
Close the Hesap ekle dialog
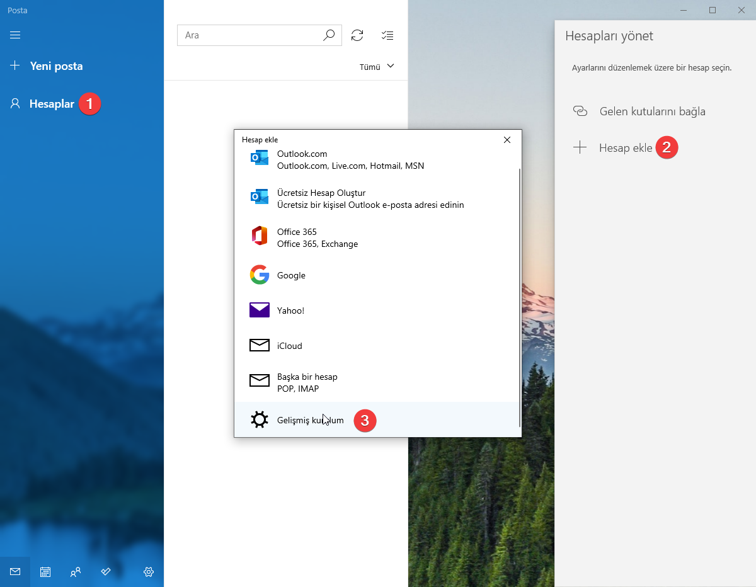pyautogui.click(x=507, y=140)
